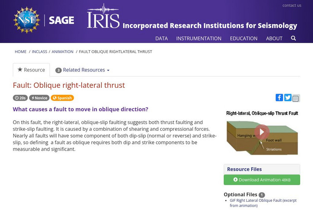Click Incorporated Research Institutions for Seismology text

tap(210, 26)
